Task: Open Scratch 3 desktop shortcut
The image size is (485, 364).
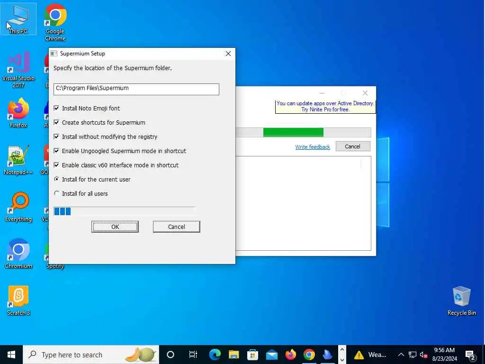Action: tap(18, 301)
